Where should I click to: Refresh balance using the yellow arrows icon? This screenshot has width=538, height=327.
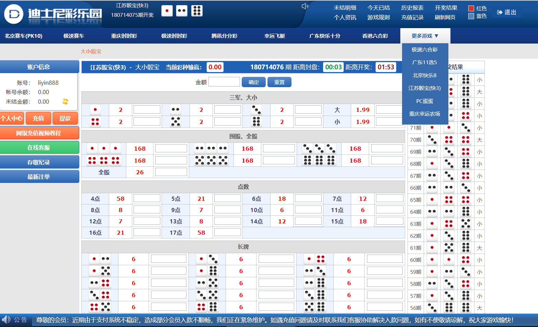(65, 101)
